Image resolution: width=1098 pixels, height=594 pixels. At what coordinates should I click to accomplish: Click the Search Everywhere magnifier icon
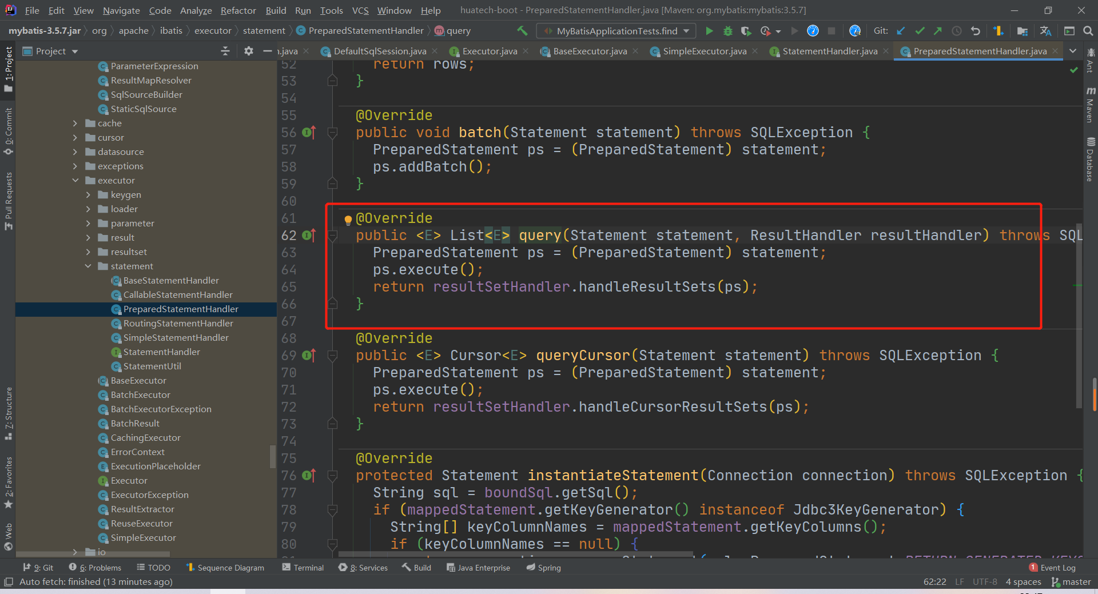(x=1088, y=31)
